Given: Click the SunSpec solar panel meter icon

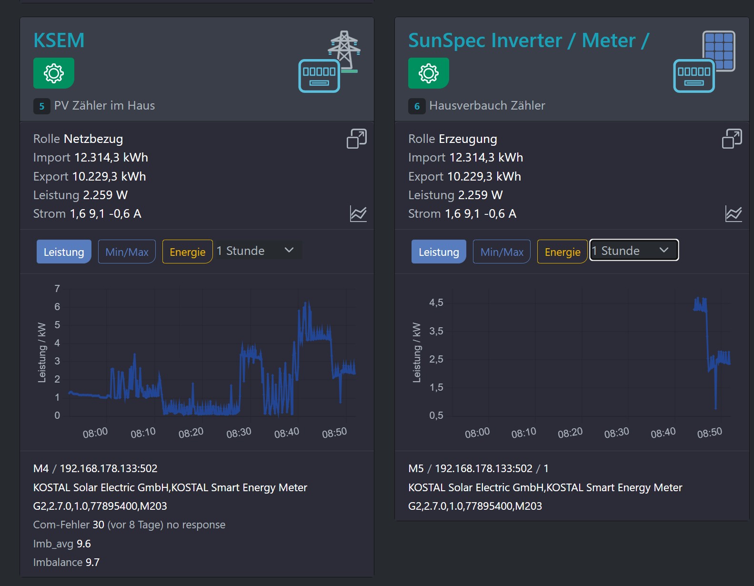Looking at the screenshot, I should (x=704, y=62).
